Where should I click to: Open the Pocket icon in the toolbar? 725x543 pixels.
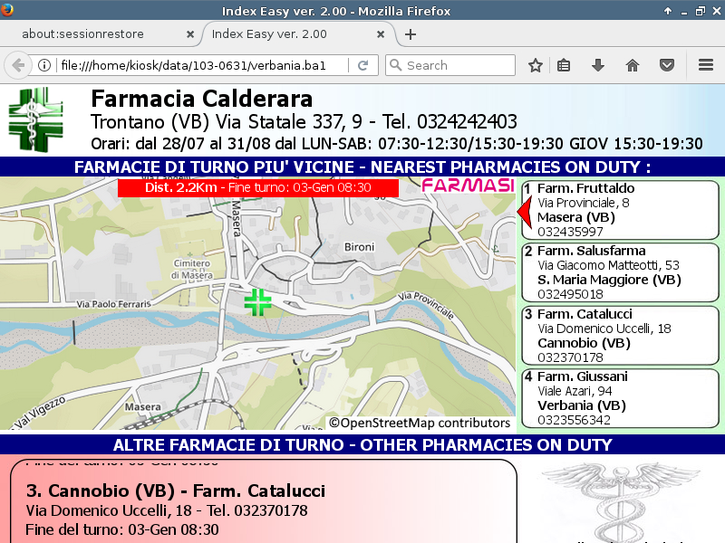point(667,65)
